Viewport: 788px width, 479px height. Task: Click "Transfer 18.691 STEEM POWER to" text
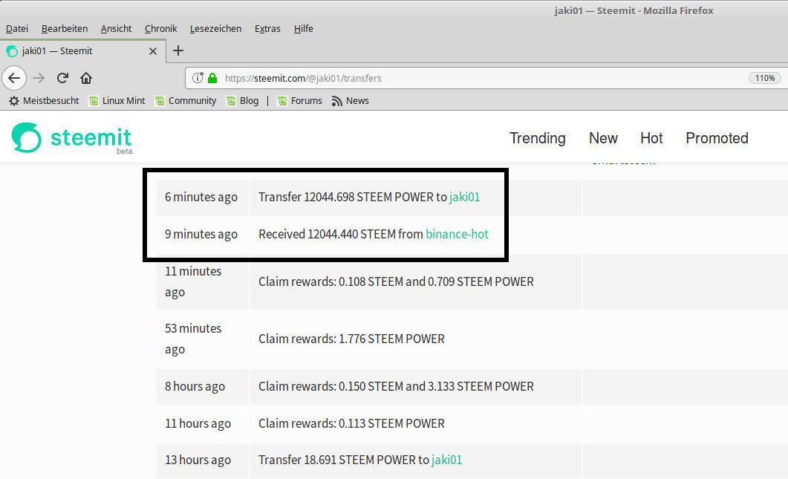[344, 460]
